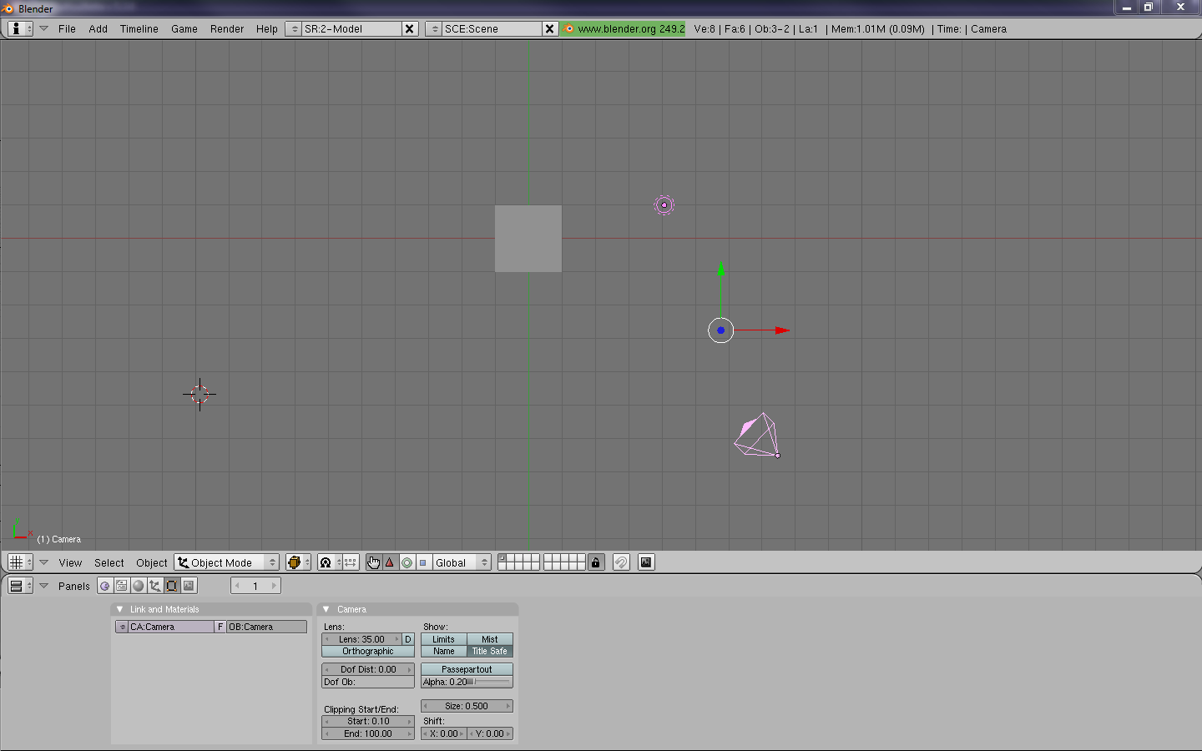
Task: Click the snap magnet icon
Action: (621, 562)
